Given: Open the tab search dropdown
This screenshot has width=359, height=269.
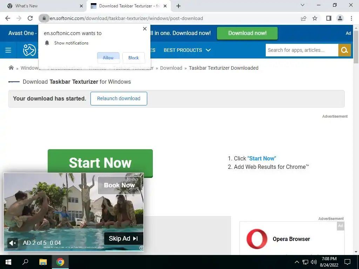Looking at the screenshot, I should pos(303,5).
